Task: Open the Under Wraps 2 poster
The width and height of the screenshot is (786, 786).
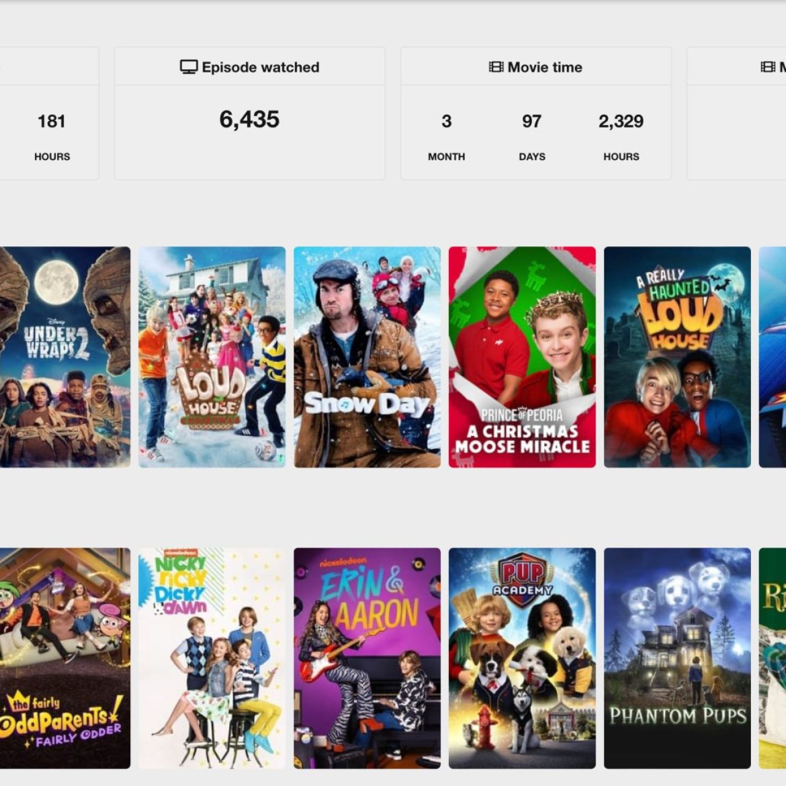Action: coord(65,357)
